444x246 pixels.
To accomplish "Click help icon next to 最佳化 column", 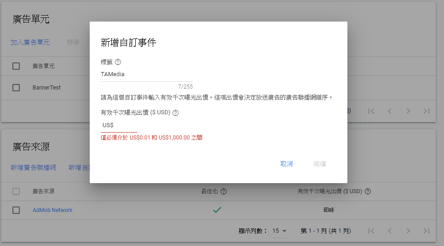I will [x=224, y=191].
